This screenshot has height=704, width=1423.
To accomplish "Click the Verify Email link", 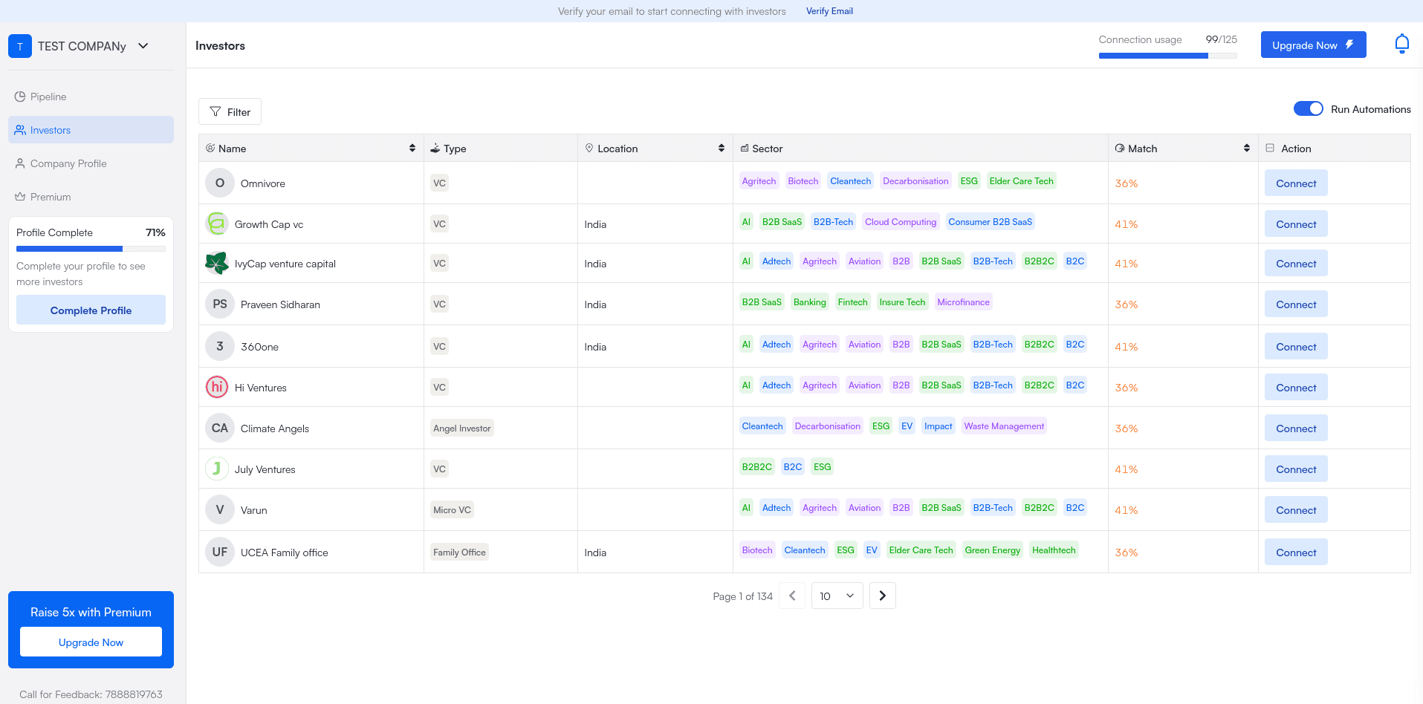I will click(x=829, y=11).
